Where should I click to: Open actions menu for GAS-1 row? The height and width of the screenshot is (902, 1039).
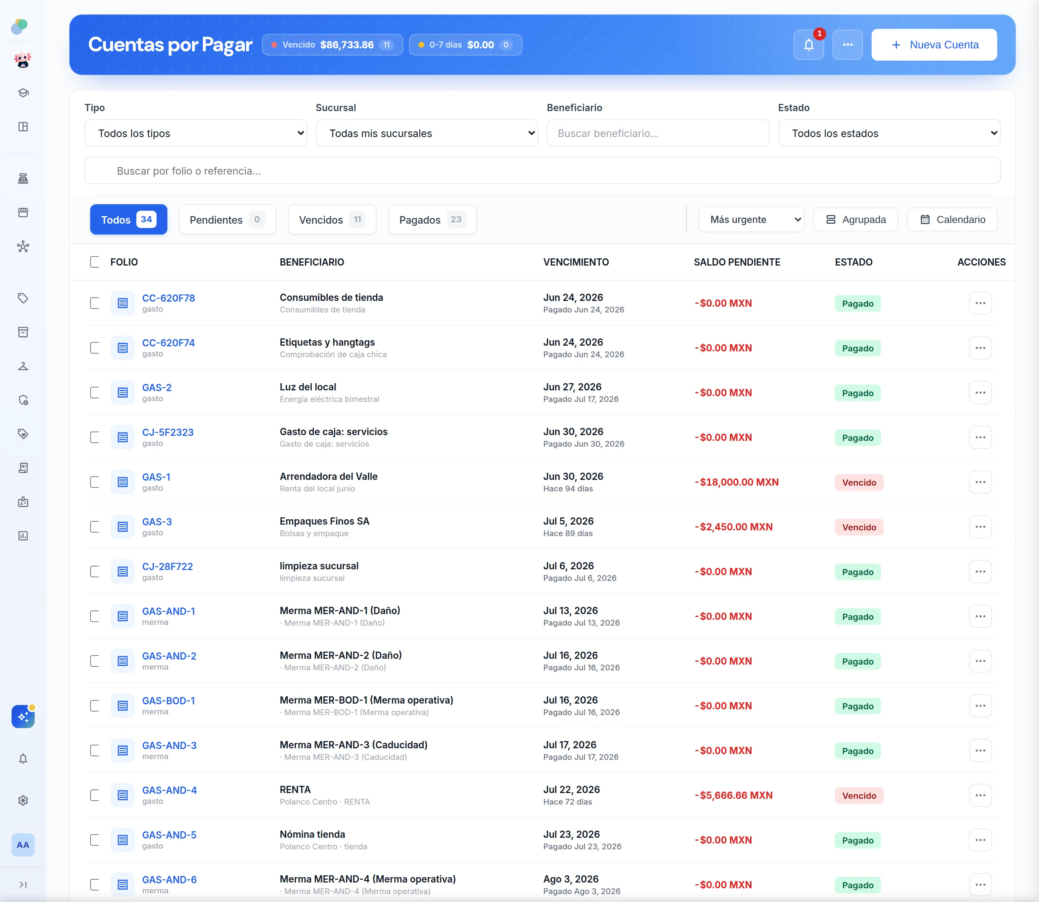pyautogui.click(x=980, y=482)
